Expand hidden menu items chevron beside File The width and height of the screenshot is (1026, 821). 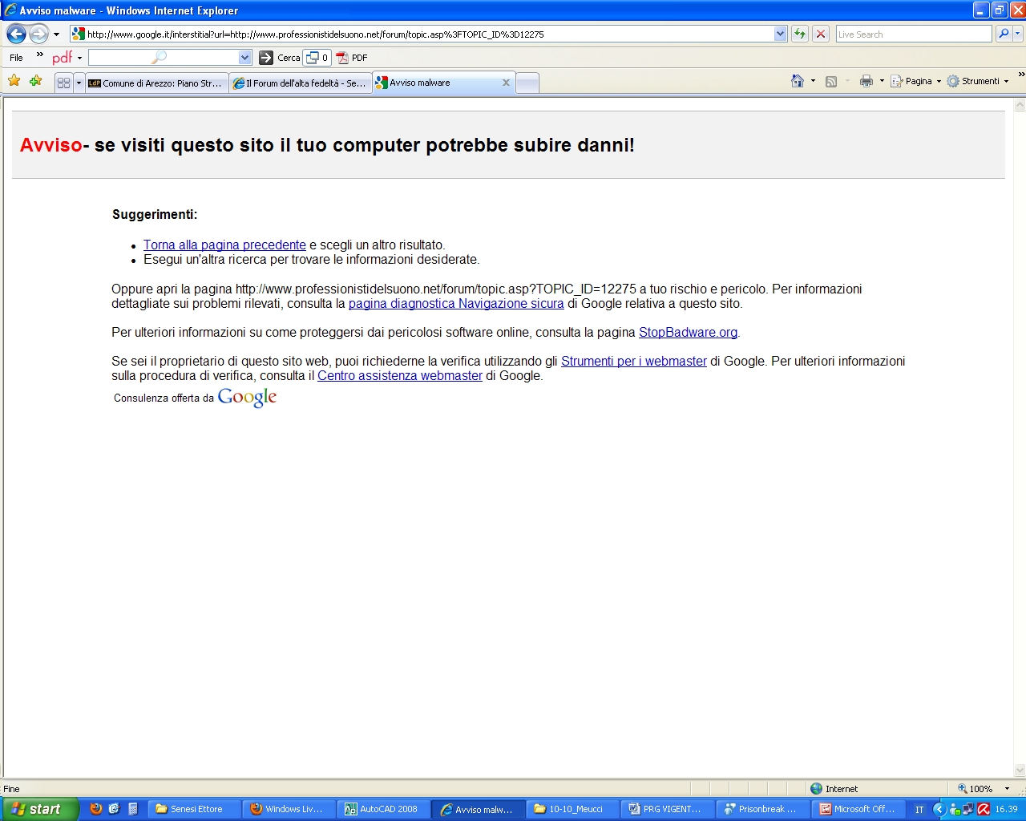coord(40,55)
